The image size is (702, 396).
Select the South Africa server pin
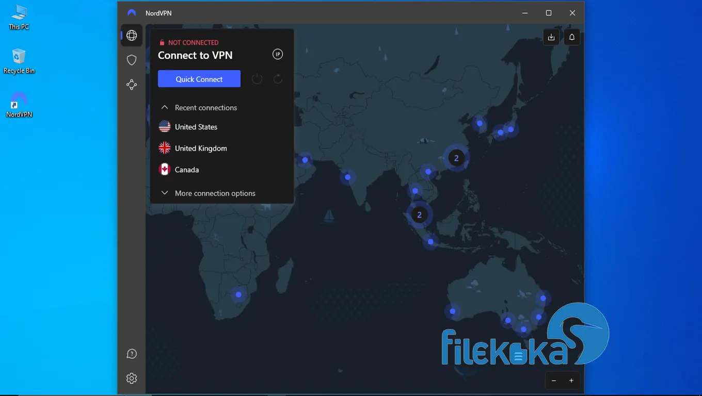(238, 295)
